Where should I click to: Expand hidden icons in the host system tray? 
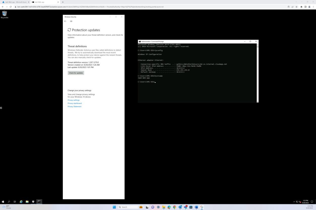[x=294, y=201]
